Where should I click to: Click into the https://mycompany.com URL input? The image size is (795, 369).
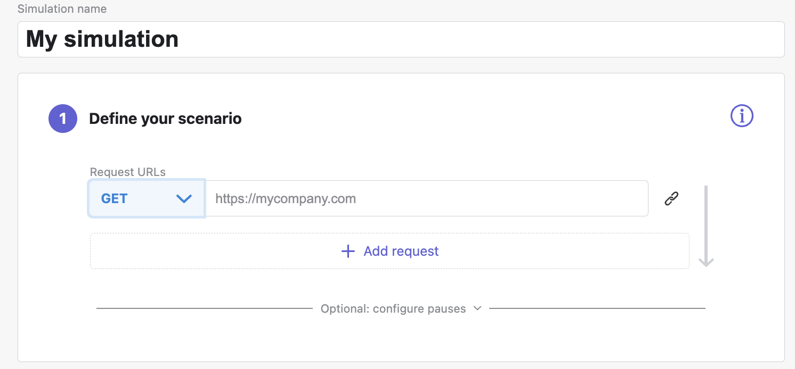coord(426,199)
